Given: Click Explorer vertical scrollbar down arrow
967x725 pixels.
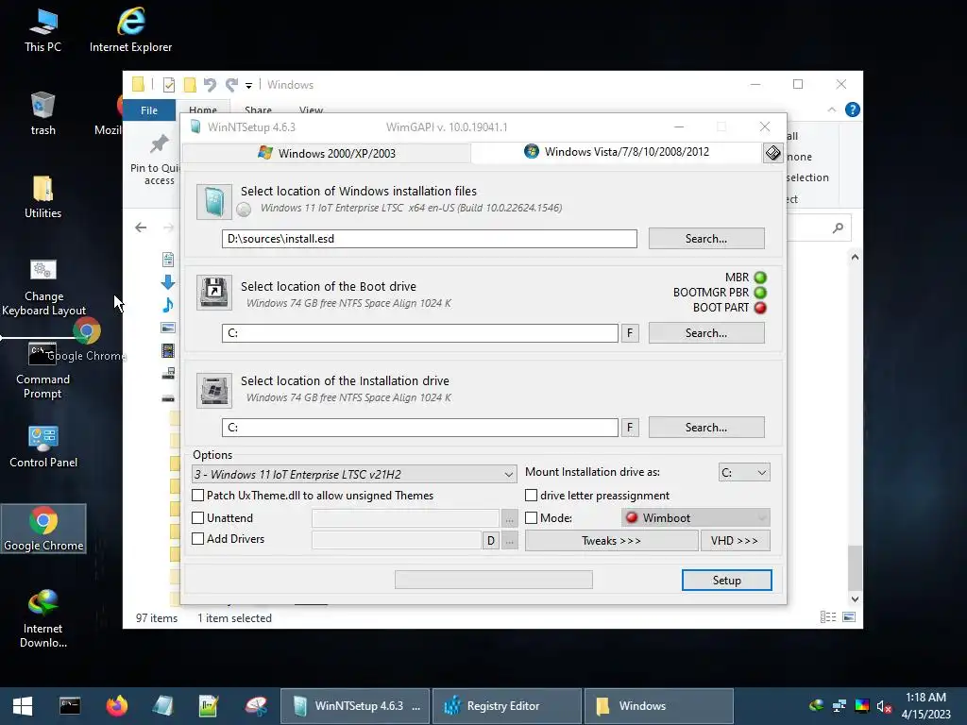Looking at the screenshot, I should point(855,599).
